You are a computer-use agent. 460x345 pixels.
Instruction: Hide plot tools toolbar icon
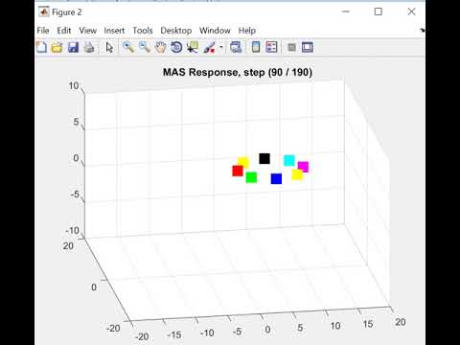(291, 47)
